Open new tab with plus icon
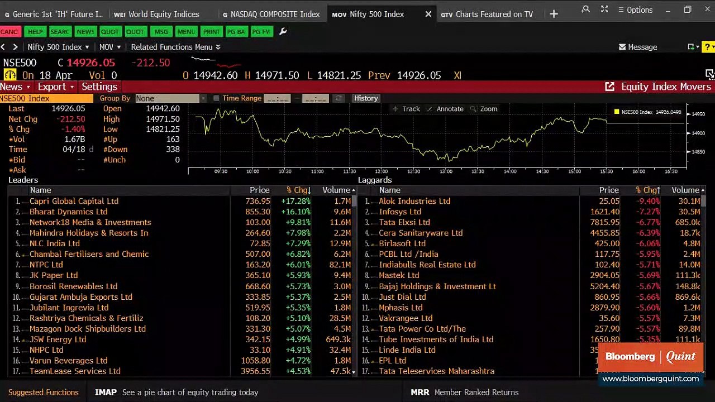The image size is (715, 402). tap(554, 14)
